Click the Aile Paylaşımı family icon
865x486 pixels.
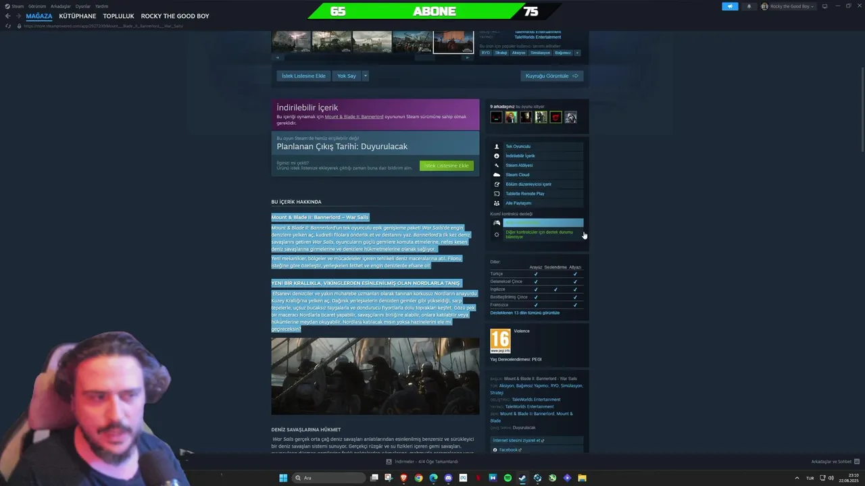[497, 203]
